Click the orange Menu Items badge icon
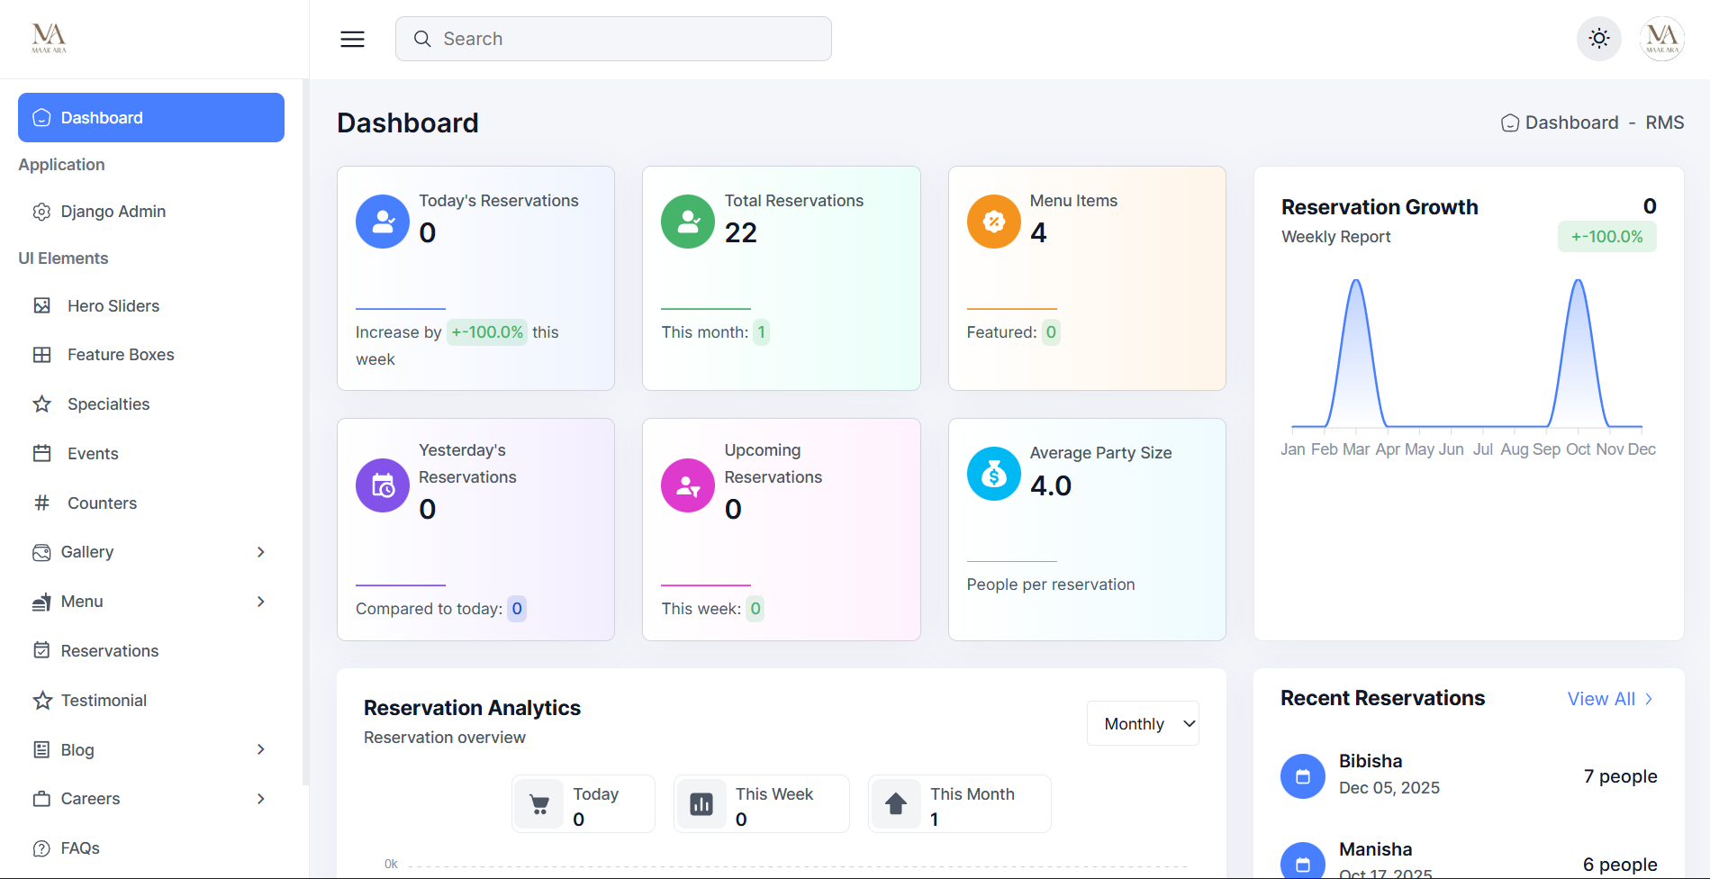 click(993, 222)
